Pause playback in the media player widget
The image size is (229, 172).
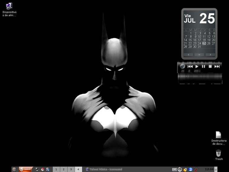point(204,66)
